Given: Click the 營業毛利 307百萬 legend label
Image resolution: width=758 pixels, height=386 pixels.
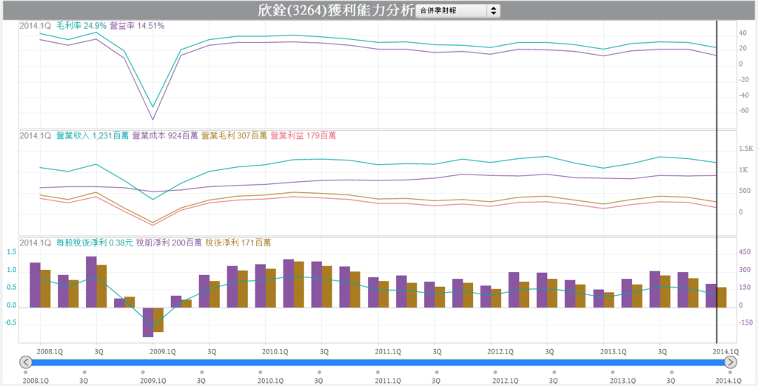Looking at the screenshot, I should [234, 136].
